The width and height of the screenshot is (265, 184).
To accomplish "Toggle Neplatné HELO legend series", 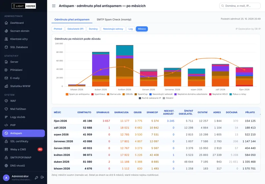I will click(218, 94).
